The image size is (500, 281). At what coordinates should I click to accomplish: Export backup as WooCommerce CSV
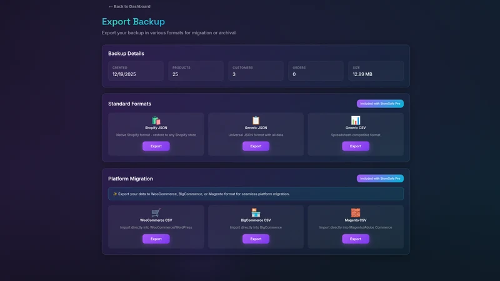pos(156,239)
